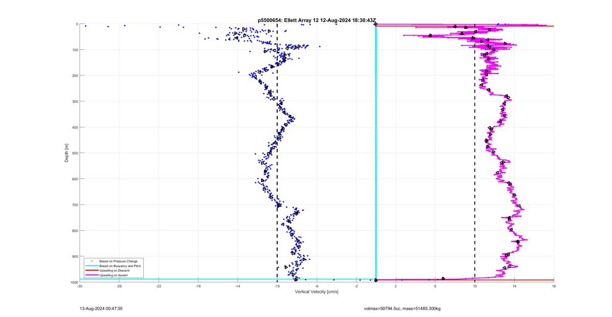Click the 'volmax=50794.5cc, mass=51485.300kg' text
The width and height of the screenshot is (612, 317).
(x=402, y=309)
